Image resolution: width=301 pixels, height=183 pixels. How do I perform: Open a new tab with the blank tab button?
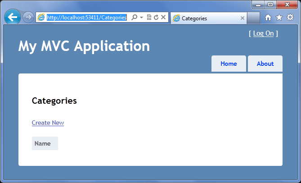coord(253,18)
